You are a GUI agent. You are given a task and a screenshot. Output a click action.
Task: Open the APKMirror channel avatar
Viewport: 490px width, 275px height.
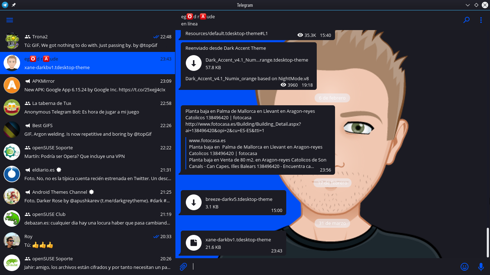click(12, 85)
